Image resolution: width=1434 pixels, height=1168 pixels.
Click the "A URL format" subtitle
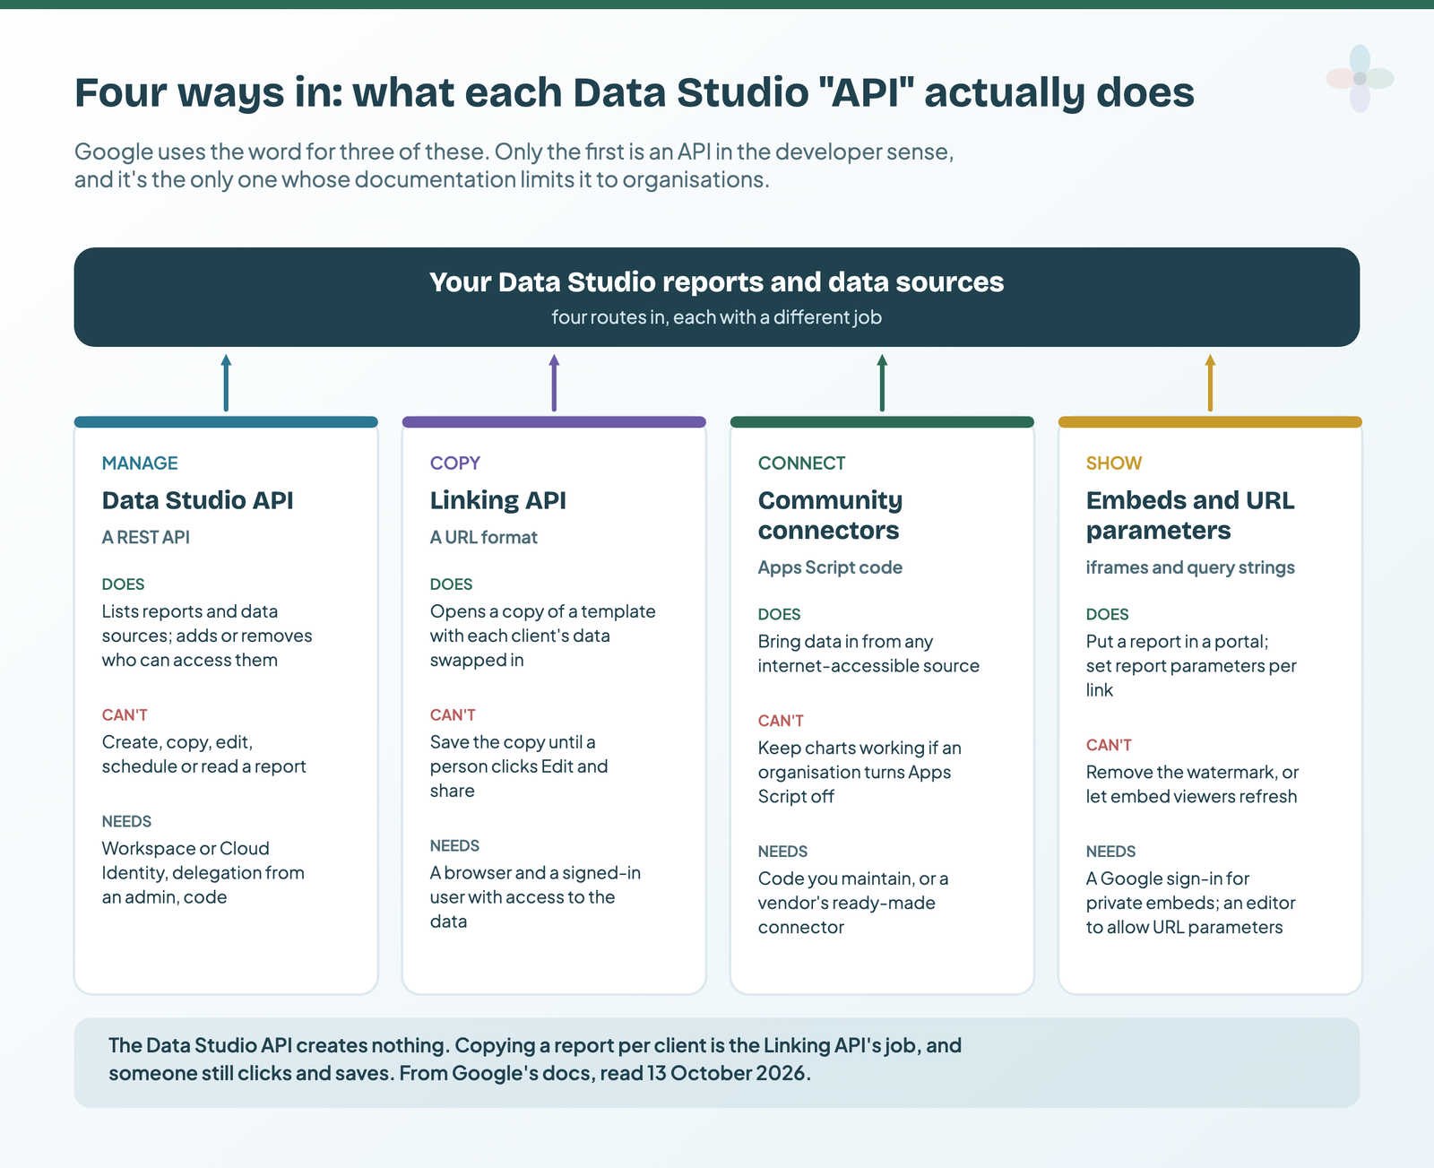[x=483, y=537]
